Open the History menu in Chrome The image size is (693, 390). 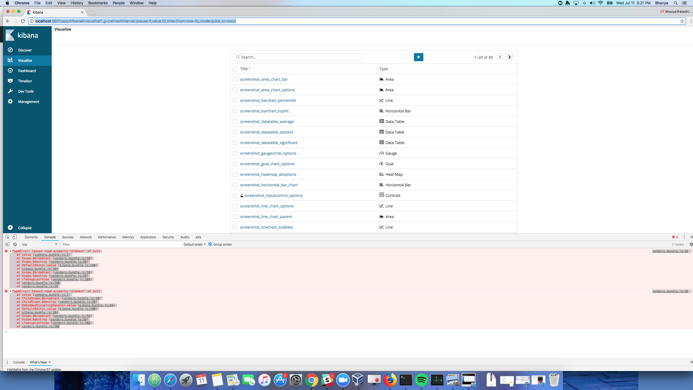(x=77, y=3)
